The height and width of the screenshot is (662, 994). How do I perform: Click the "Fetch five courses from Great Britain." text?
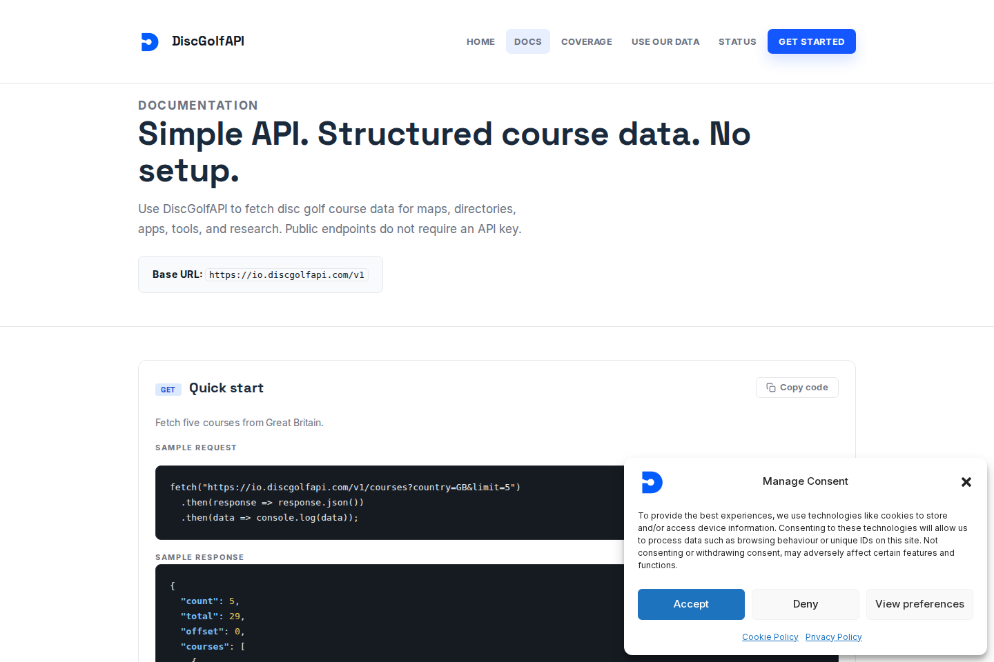click(x=240, y=423)
